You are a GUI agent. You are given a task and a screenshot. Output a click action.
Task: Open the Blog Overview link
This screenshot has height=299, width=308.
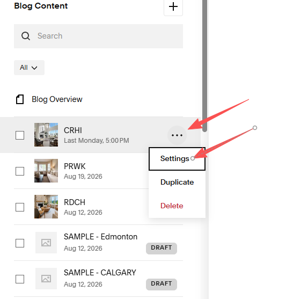pos(57,99)
